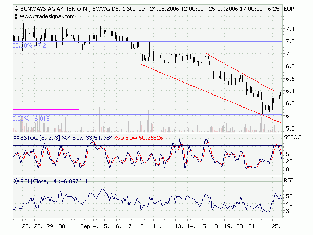Click price axis value 7.2

[290, 41]
